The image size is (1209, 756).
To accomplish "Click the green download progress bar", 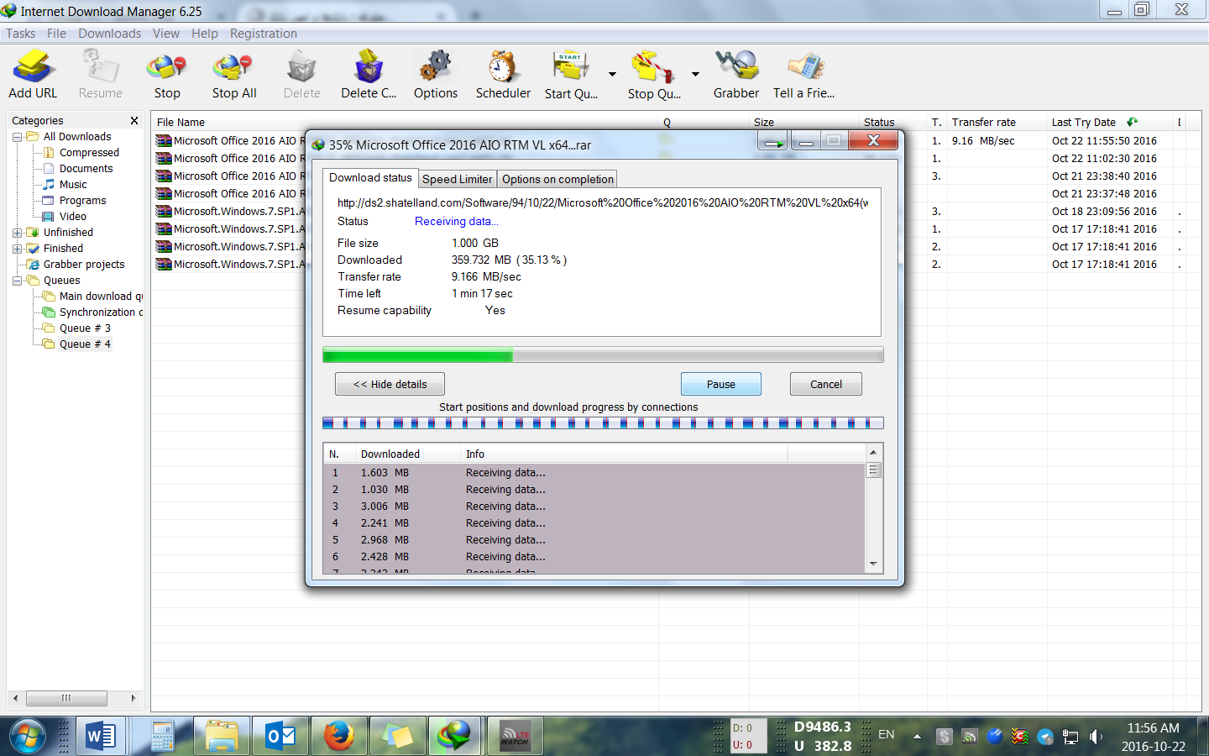I will (603, 355).
